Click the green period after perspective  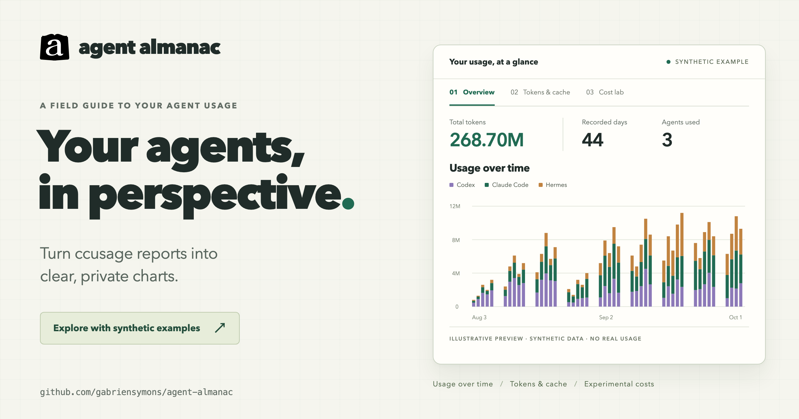[348, 204]
